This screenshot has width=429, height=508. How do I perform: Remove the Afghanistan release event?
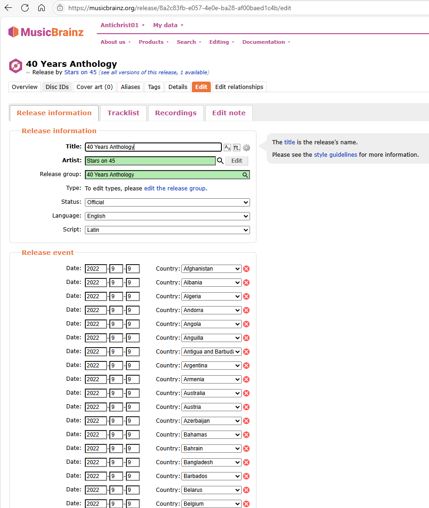click(x=246, y=269)
